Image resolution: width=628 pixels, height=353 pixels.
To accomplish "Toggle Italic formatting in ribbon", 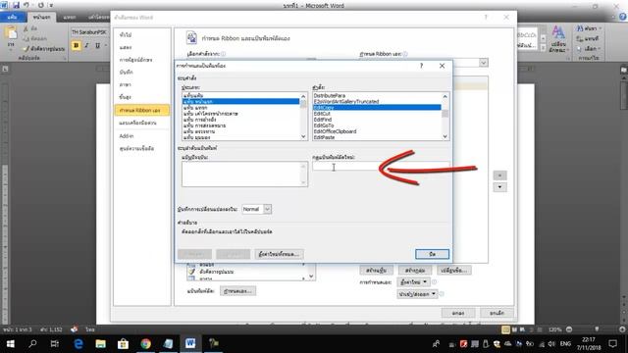I will (x=86, y=46).
